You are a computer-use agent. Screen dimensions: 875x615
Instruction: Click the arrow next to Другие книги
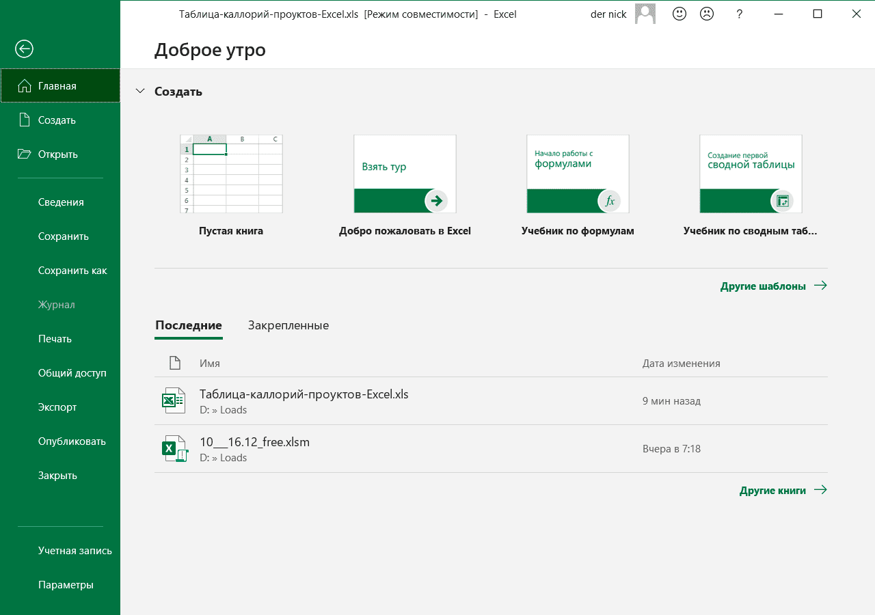click(x=820, y=490)
